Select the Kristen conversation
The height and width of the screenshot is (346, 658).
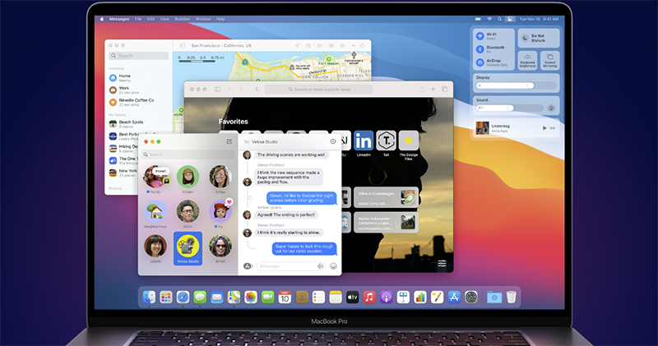pos(188,177)
